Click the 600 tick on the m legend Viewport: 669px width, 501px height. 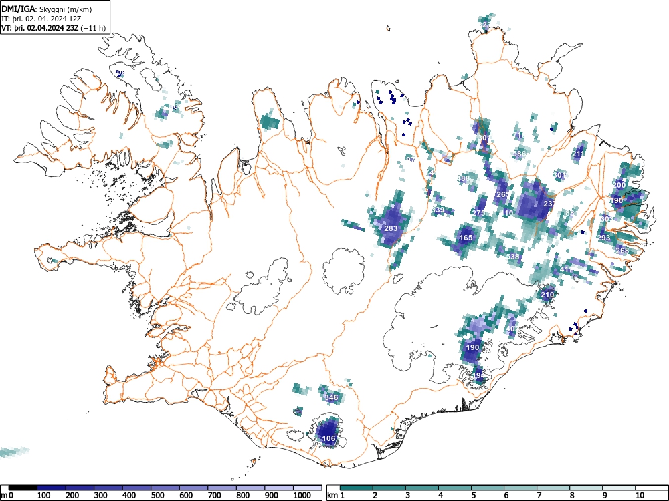coord(187,496)
